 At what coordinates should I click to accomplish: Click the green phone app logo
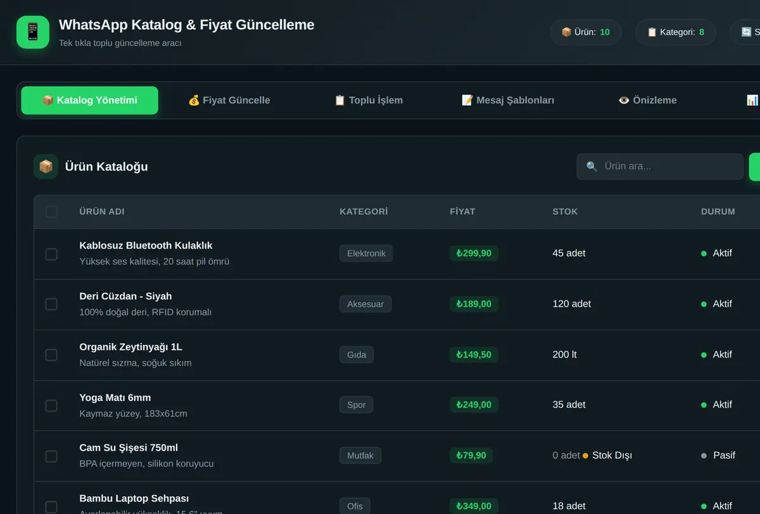click(33, 32)
